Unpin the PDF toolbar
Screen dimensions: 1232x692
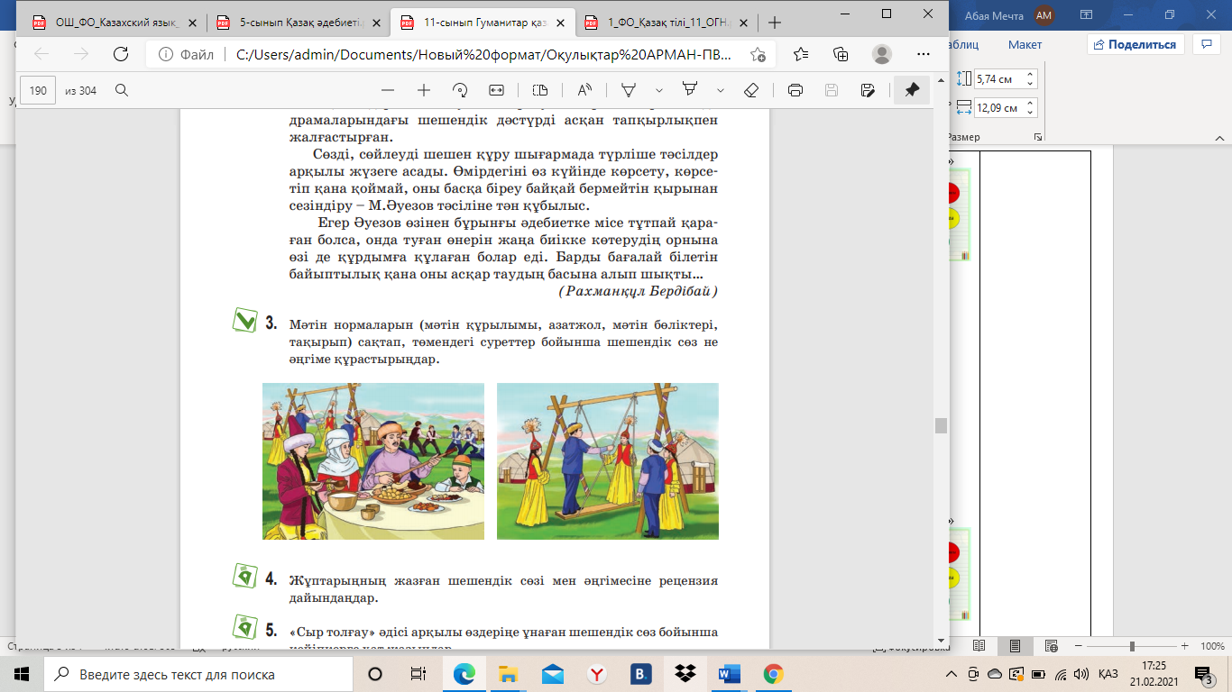click(912, 90)
